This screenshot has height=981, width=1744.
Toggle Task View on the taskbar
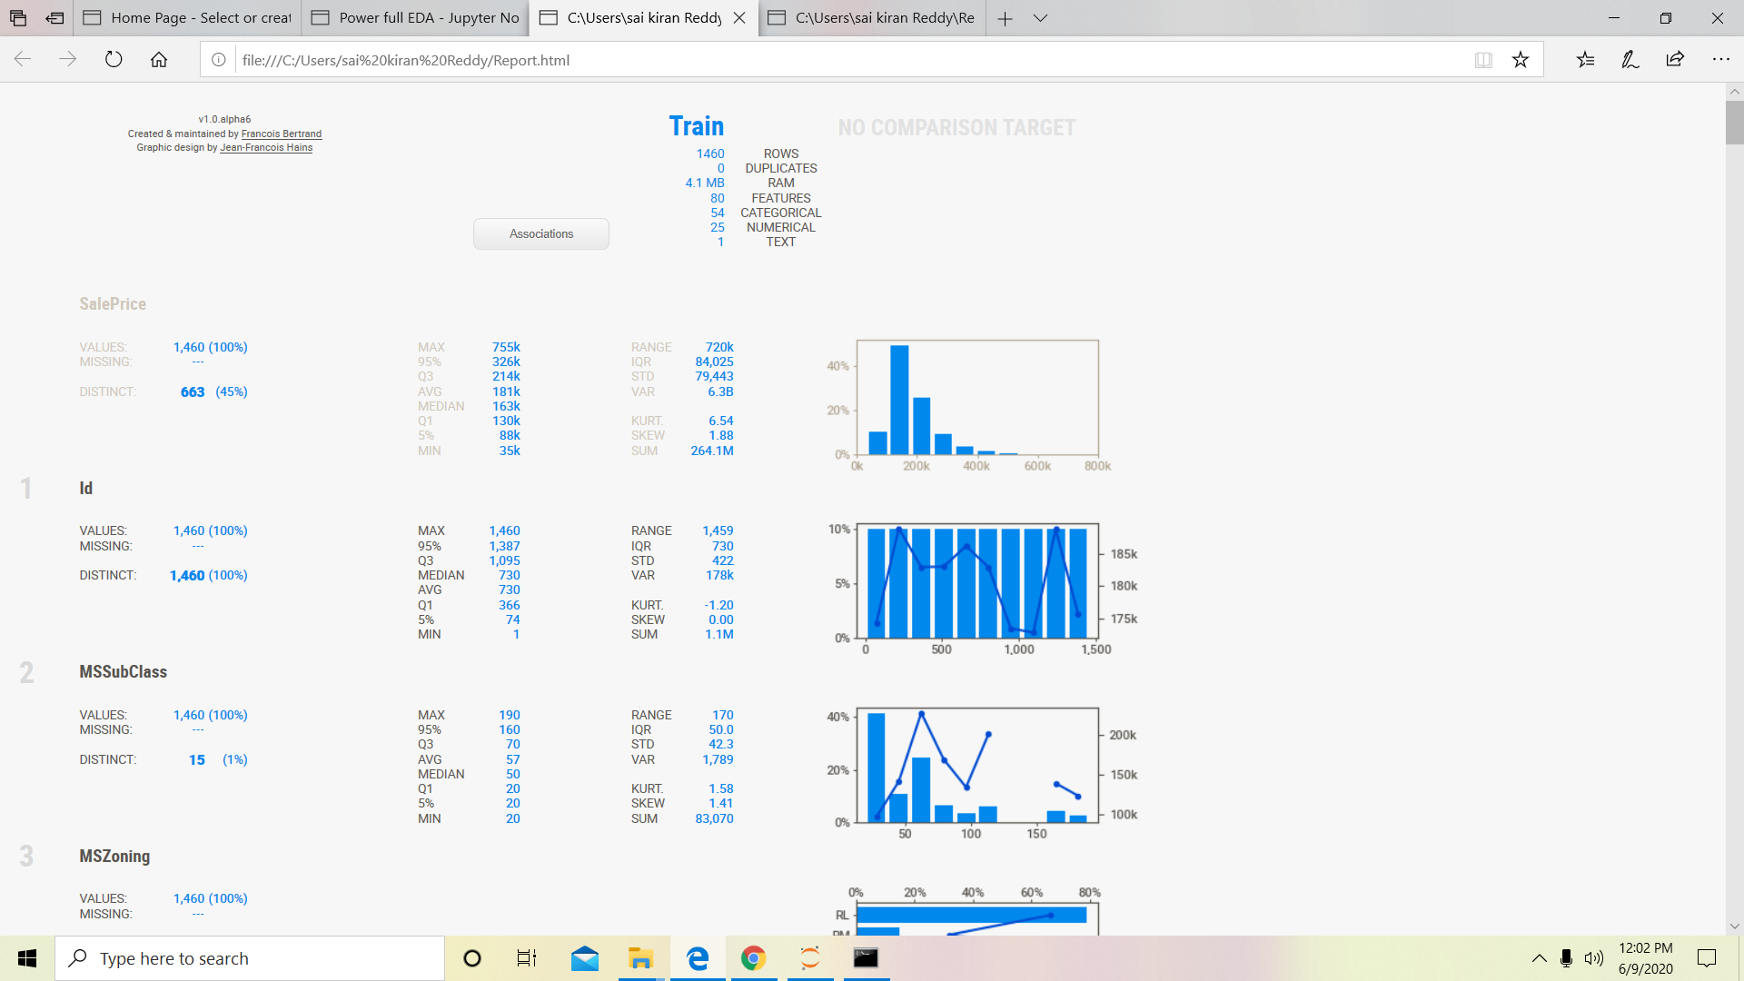tap(526, 957)
